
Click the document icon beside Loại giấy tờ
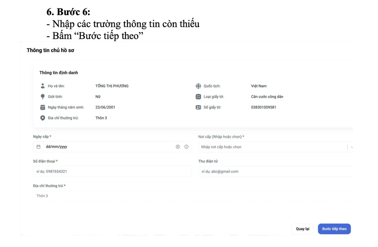point(198,97)
